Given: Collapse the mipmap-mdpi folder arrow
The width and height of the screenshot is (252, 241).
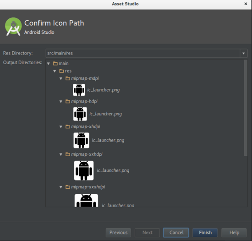Looking at the screenshot, I should 61,78.
